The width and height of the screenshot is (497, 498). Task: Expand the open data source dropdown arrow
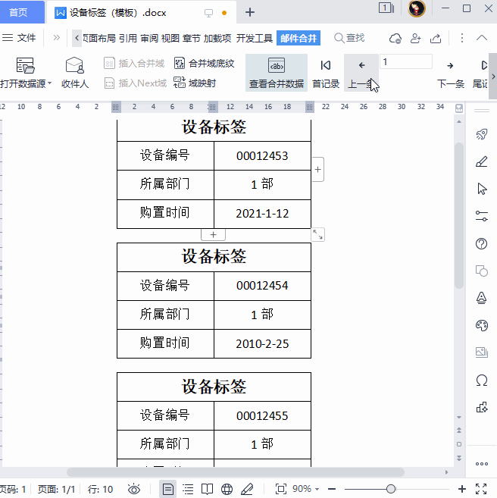[x=49, y=83]
